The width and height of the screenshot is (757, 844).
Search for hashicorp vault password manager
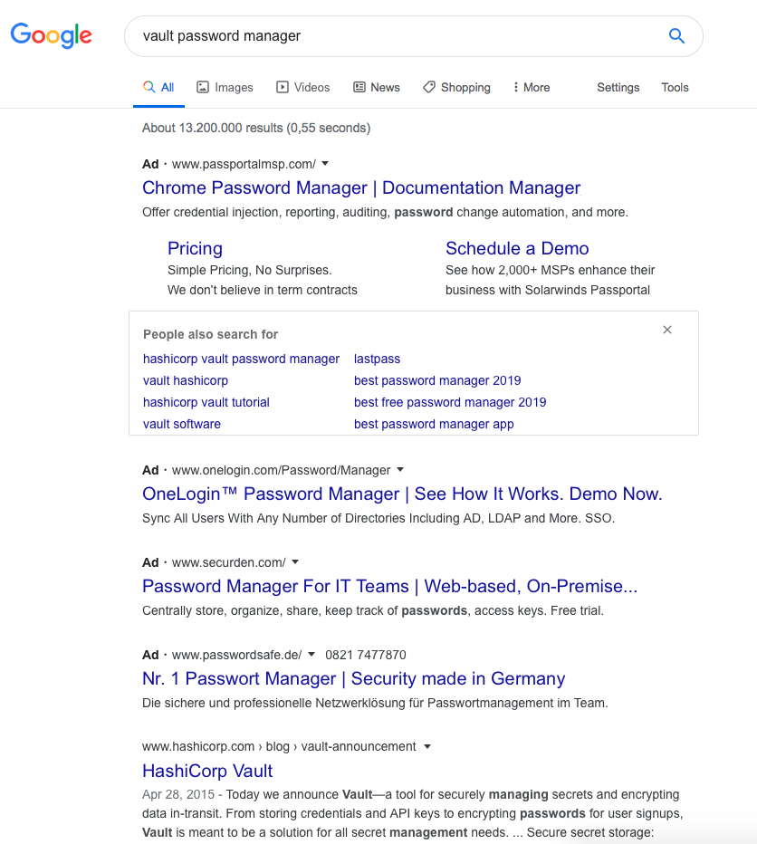(x=241, y=359)
